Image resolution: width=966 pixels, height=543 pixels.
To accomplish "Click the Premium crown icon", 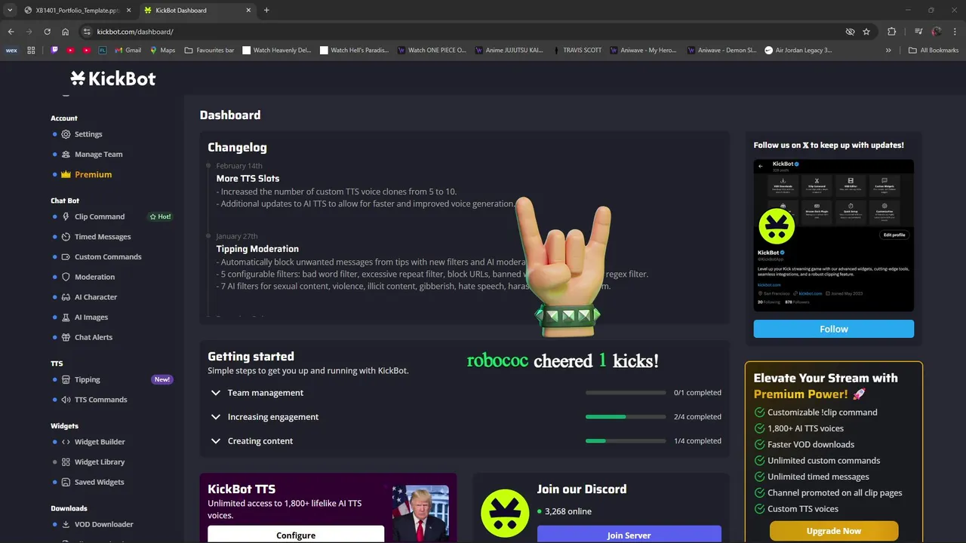I will coord(66,174).
